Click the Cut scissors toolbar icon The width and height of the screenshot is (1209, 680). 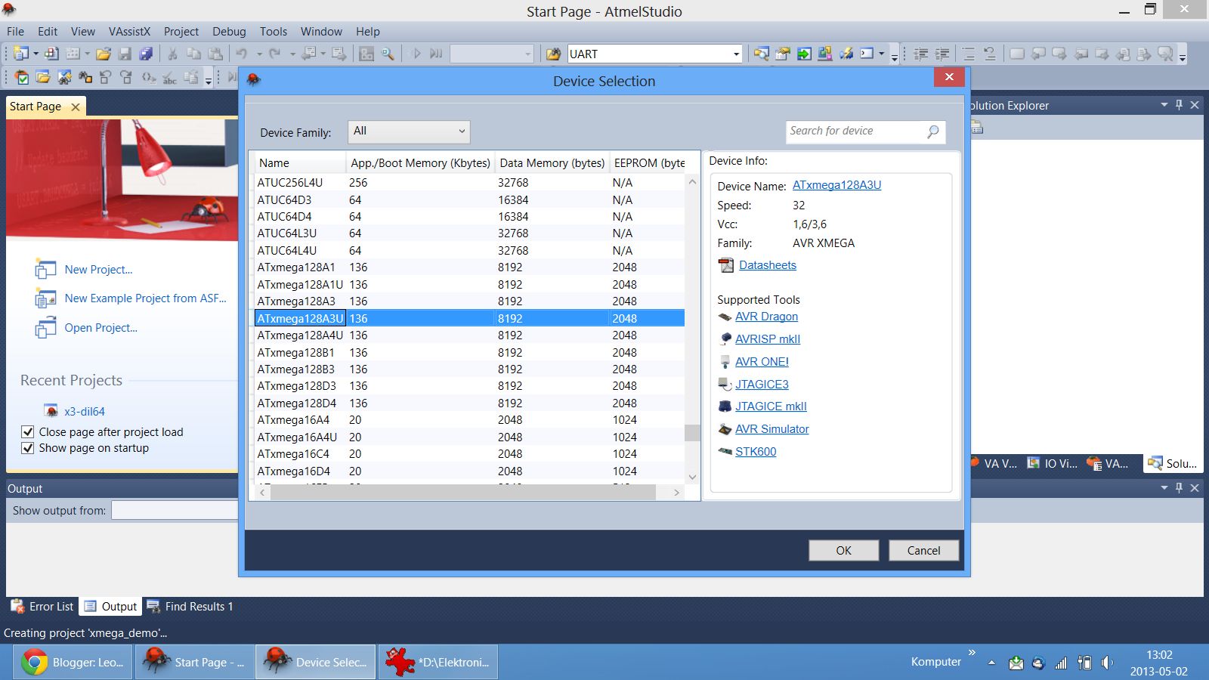click(172, 54)
